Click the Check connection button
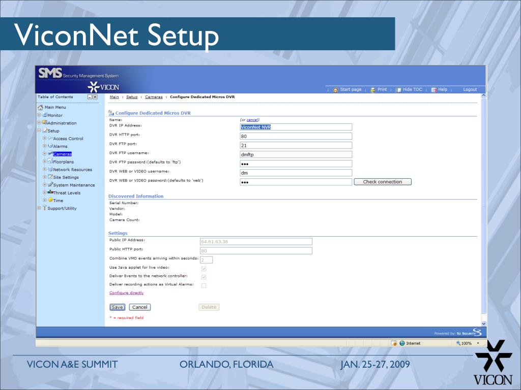The width and height of the screenshot is (521, 390). click(x=383, y=182)
